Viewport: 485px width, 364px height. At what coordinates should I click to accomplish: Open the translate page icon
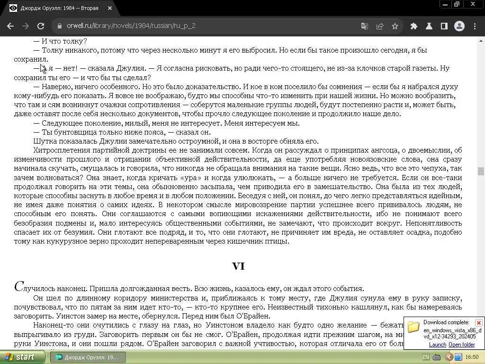click(x=364, y=27)
